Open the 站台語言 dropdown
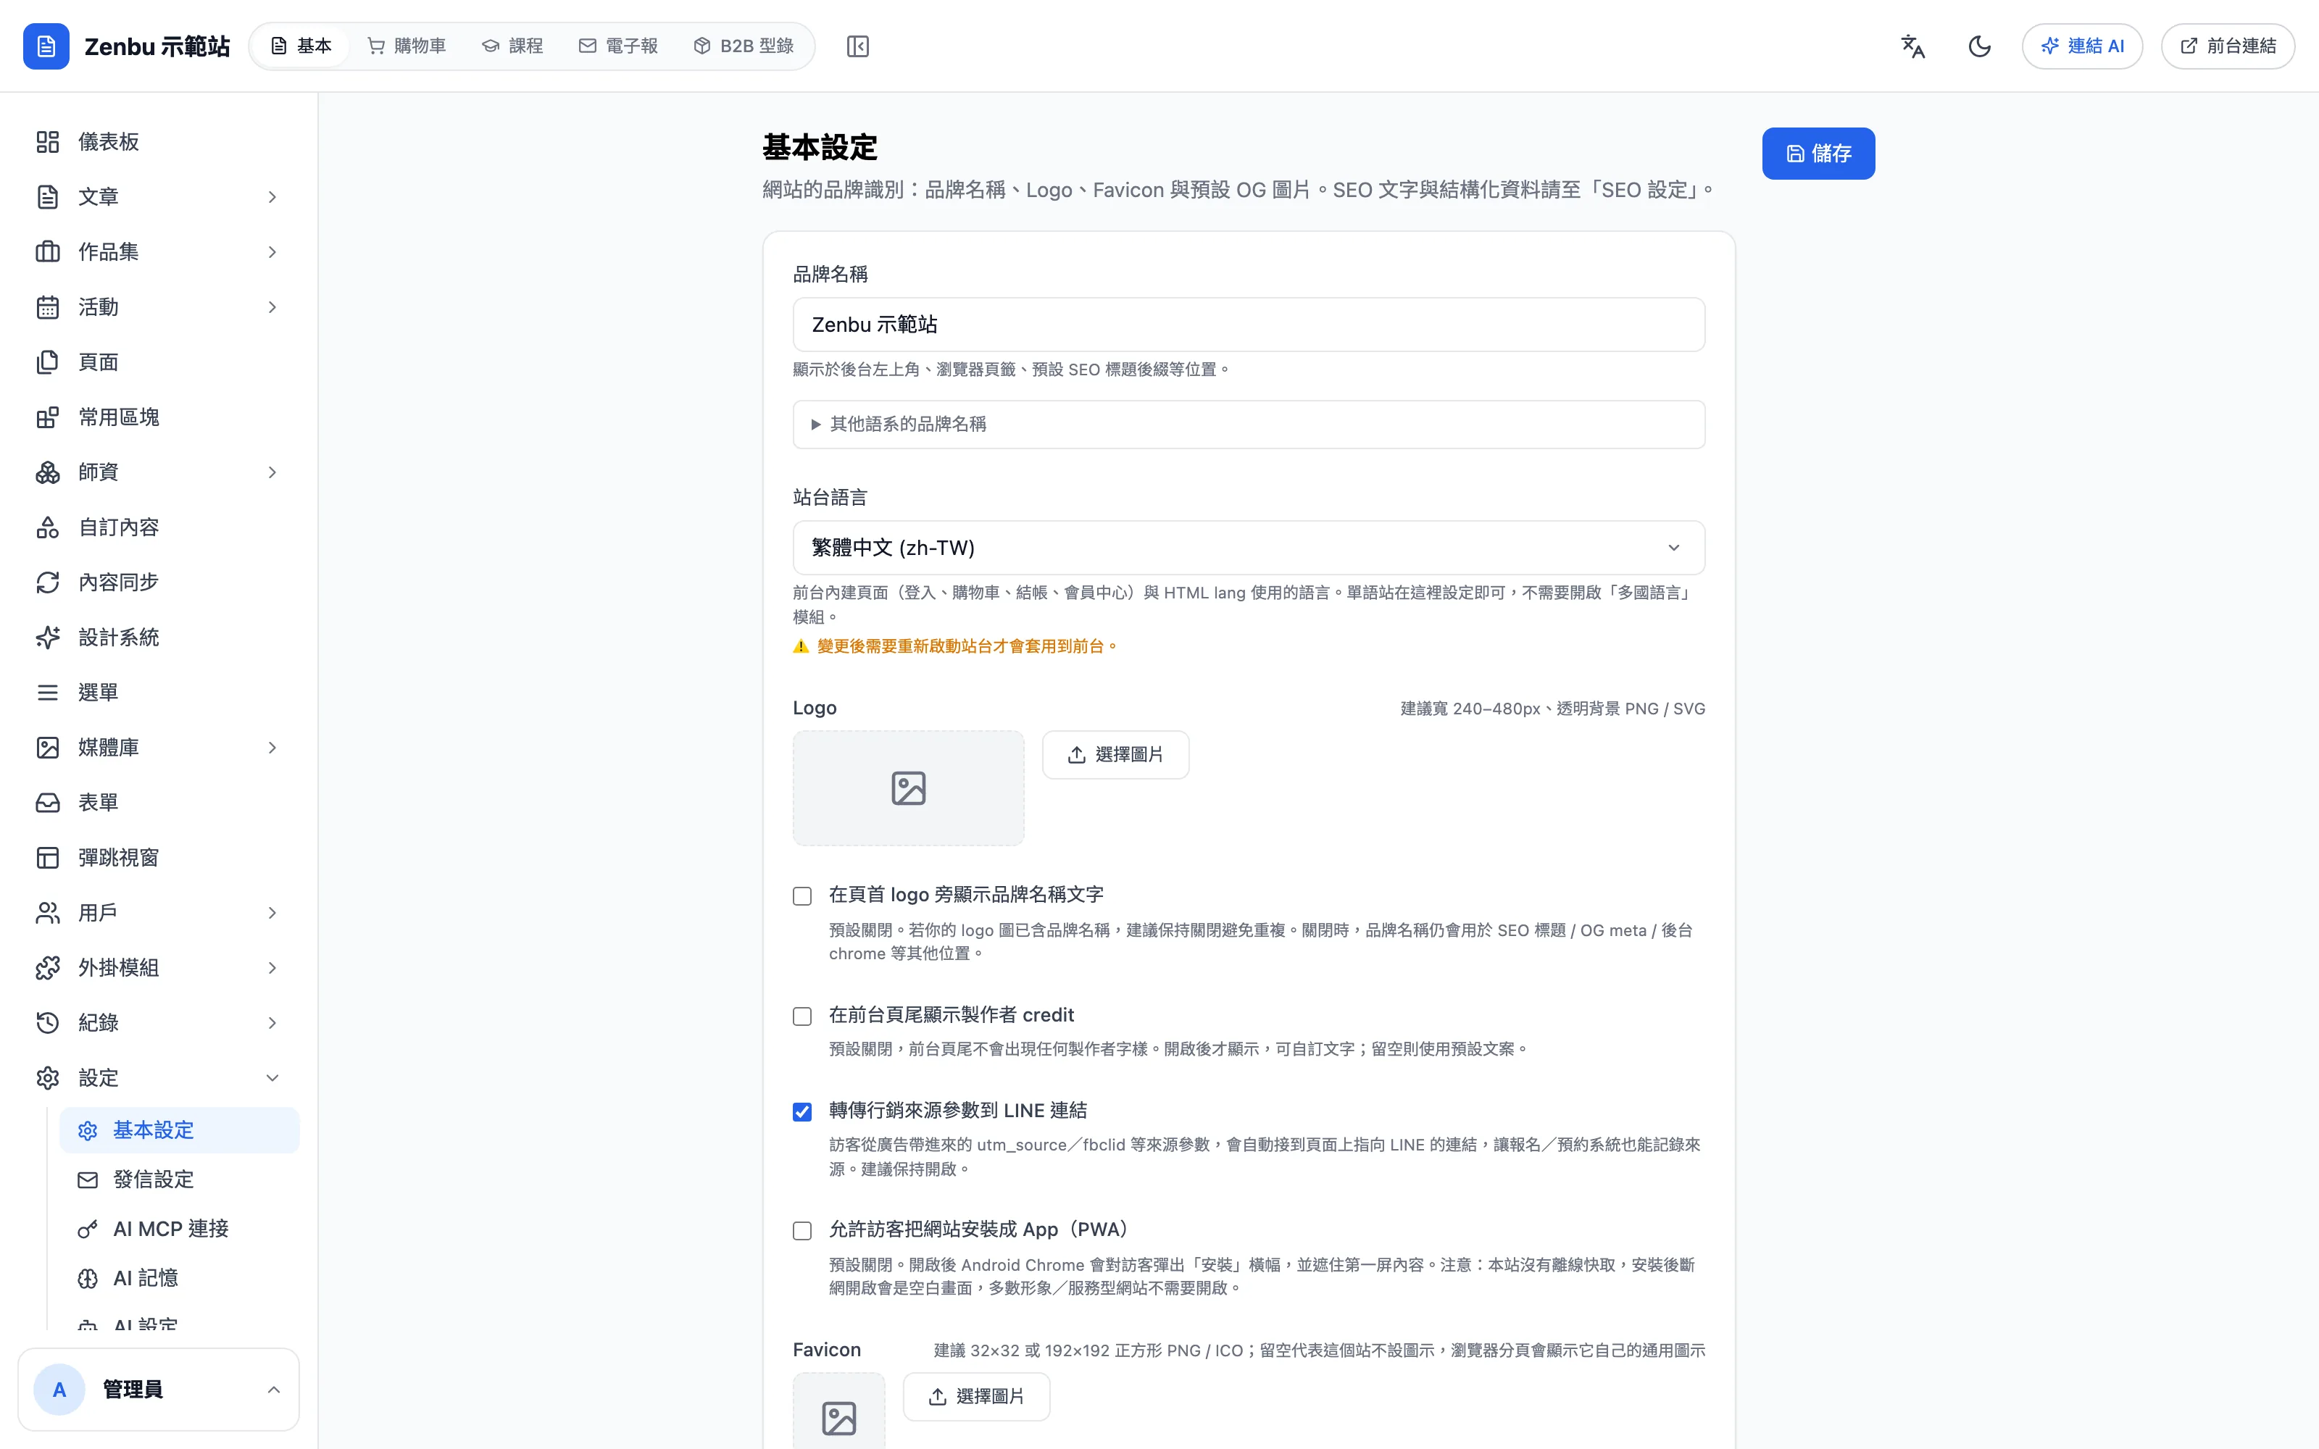 click(x=1249, y=547)
